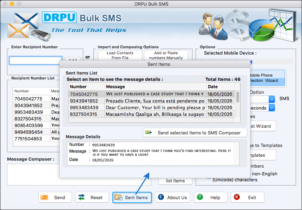Screen dimensions: 302x210
Task: Click recipient list number 9343941852
Action: click(28, 106)
